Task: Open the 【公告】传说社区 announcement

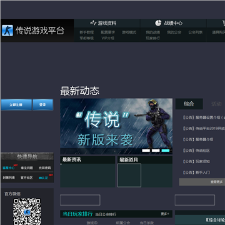Action: (x=196, y=151)
